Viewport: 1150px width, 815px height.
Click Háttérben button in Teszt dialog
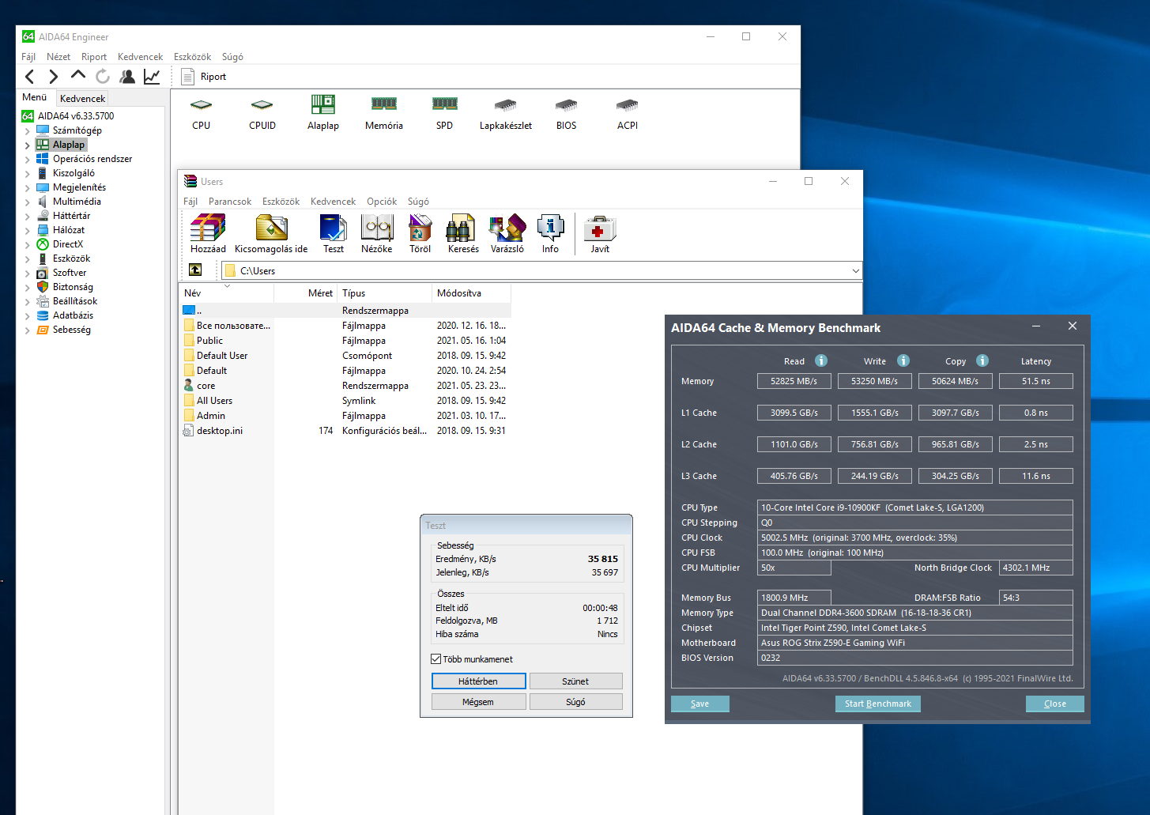pyautogui.click(x=478, y=681)
